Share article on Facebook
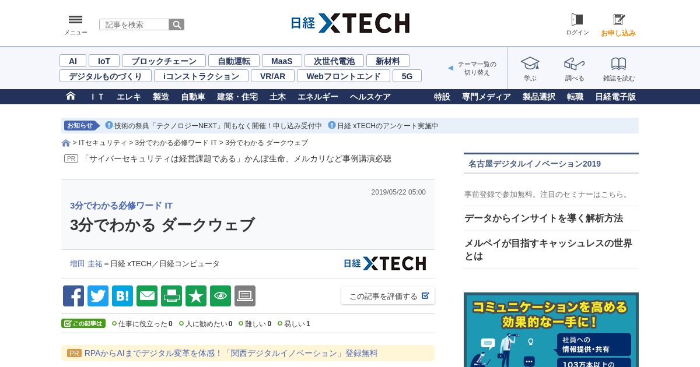 pyautogui.click(x=73, y=296)
